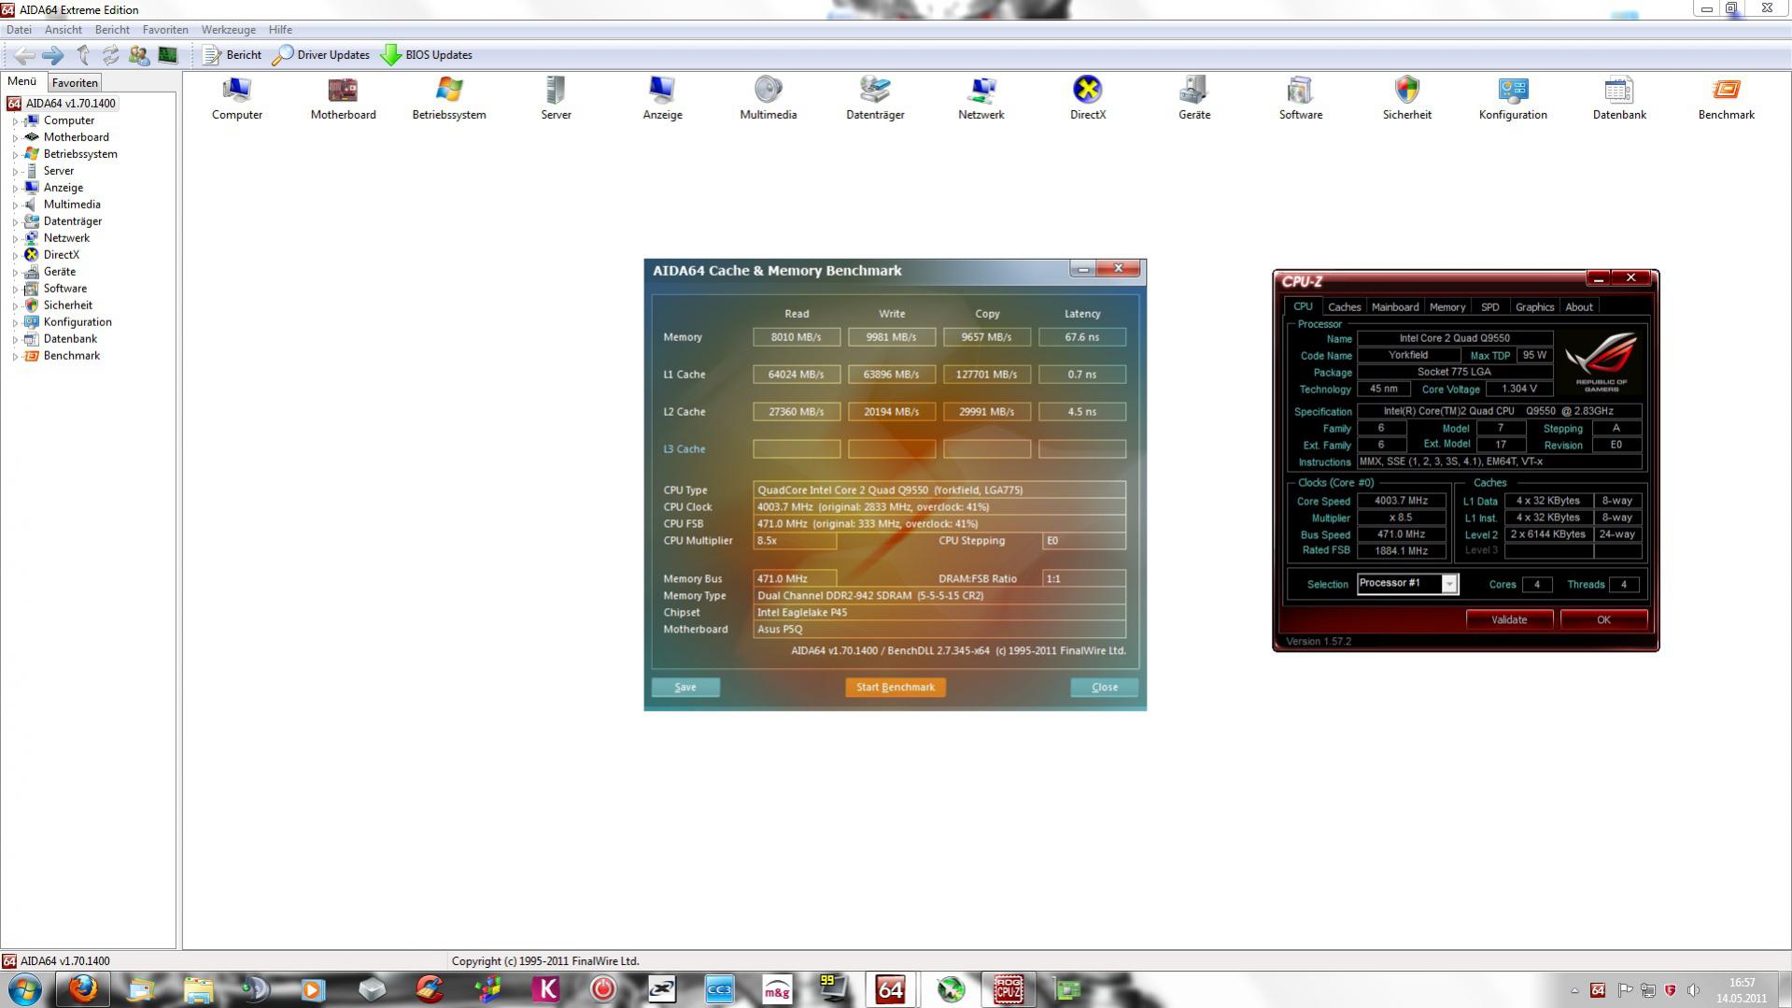The width and height of the screenshot is (1792, 1008).
Task: Expand the Anzeige tree node
Action: click(15, 189)
